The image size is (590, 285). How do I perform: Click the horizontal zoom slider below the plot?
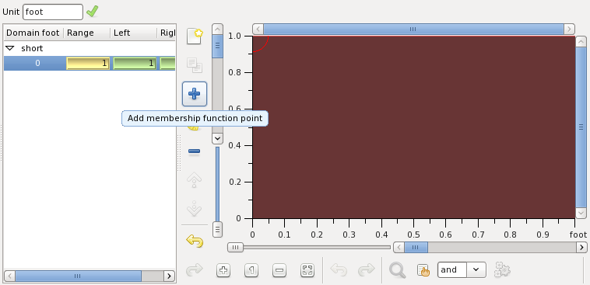tap(309, 247)
